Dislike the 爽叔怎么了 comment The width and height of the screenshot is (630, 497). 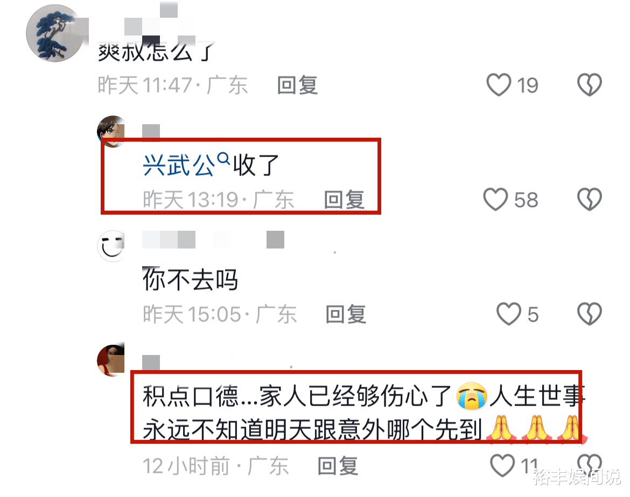tap(590, 84)
